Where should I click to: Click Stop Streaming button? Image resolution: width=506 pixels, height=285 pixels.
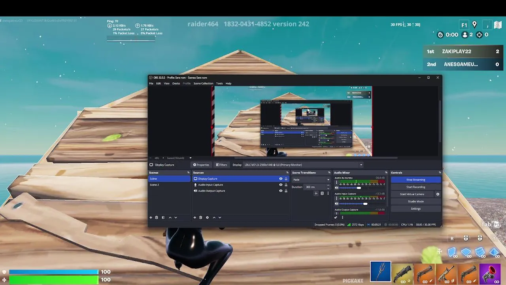(x=416, y=180)
